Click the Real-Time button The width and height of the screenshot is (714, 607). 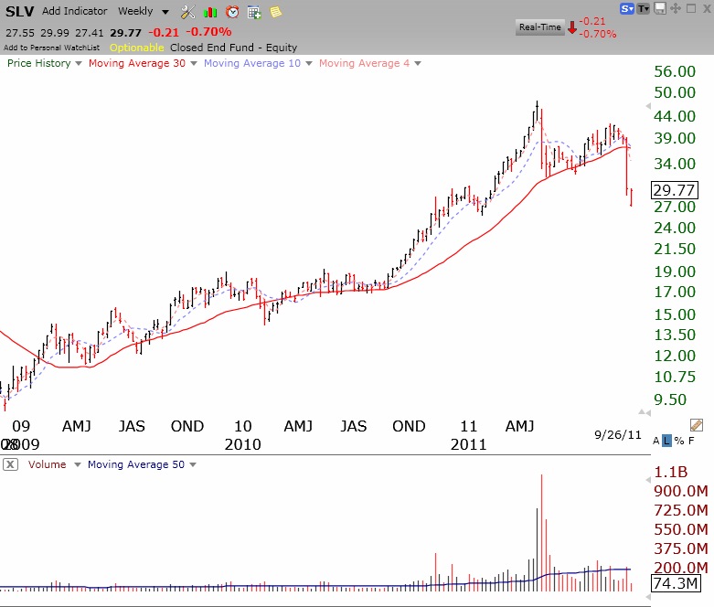point(539,27)
